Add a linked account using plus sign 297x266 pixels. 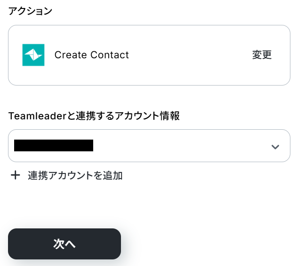point(16,175)
